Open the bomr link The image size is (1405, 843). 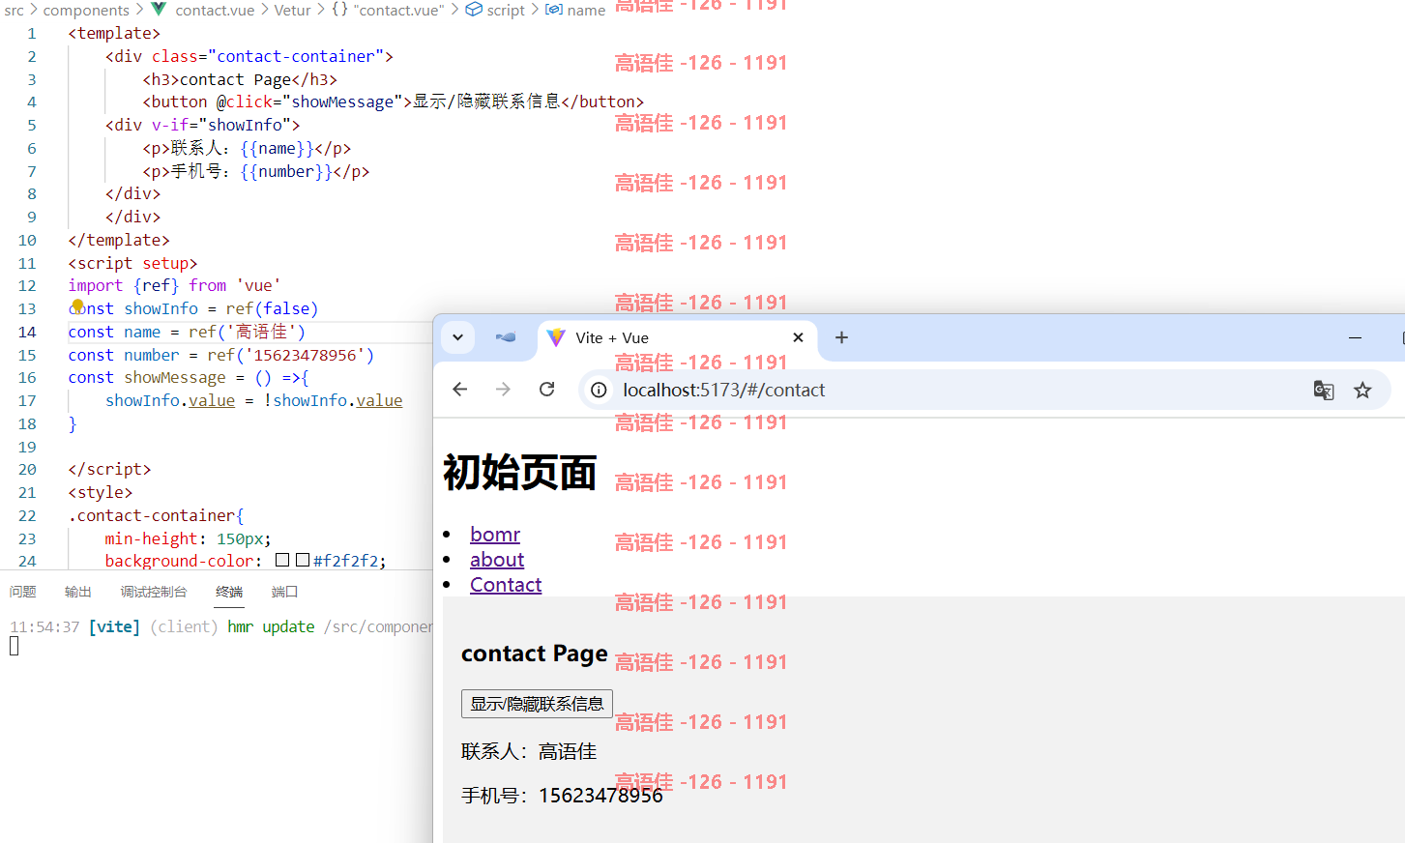coord(495,535)
